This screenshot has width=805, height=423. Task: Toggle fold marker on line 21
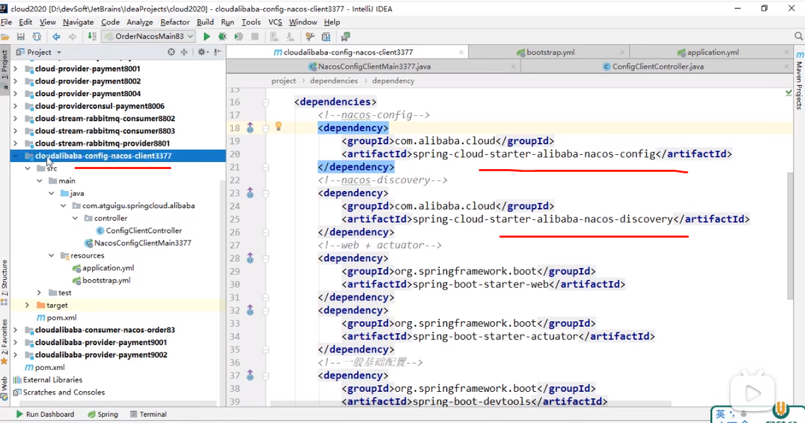266,167
